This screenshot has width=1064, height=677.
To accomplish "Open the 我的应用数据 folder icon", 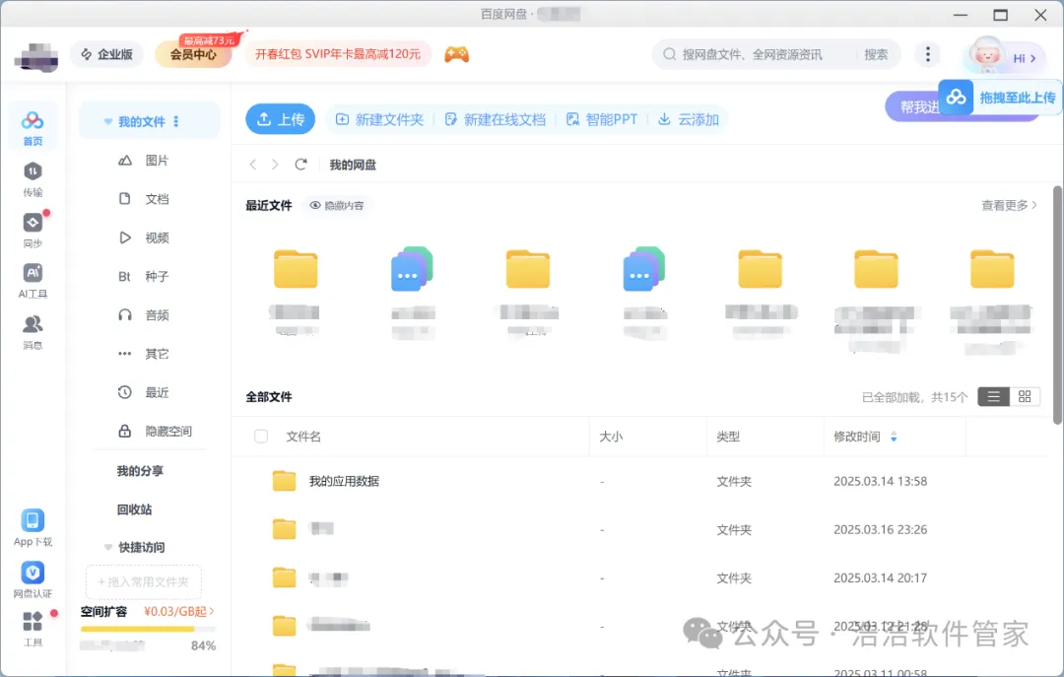I will (x=285, y=481).
